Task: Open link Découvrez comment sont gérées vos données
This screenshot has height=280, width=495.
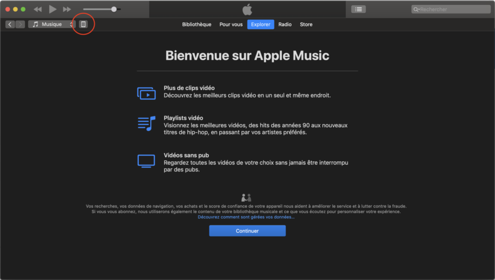Action: click(246, 217)
